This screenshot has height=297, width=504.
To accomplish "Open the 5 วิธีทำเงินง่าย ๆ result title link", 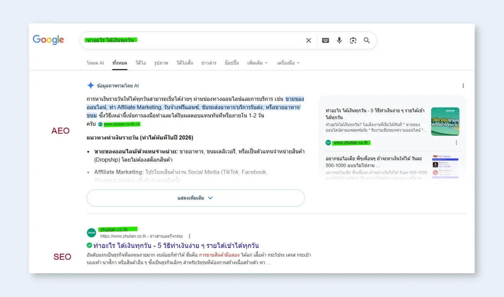I will point(176,245).
